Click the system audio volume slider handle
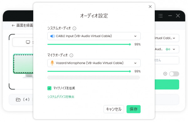188x122 pixels. point(130,45)
